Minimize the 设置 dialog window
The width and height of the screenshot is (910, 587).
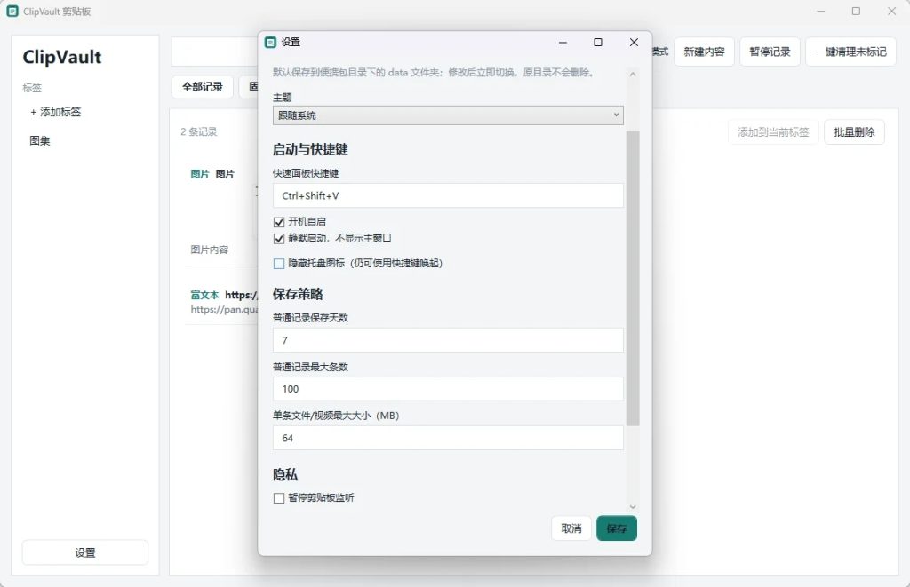point(563,43)
